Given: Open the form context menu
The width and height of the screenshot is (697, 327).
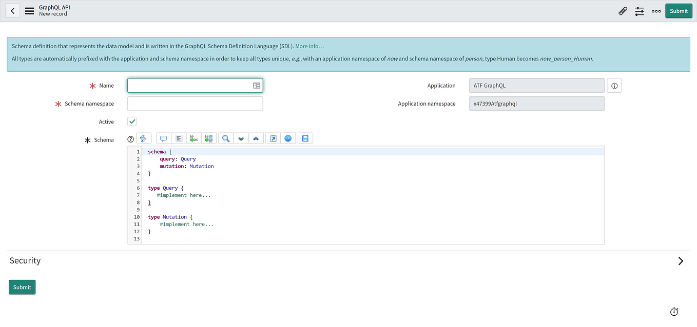Looking at the screenshot, I should pos(29,11).
